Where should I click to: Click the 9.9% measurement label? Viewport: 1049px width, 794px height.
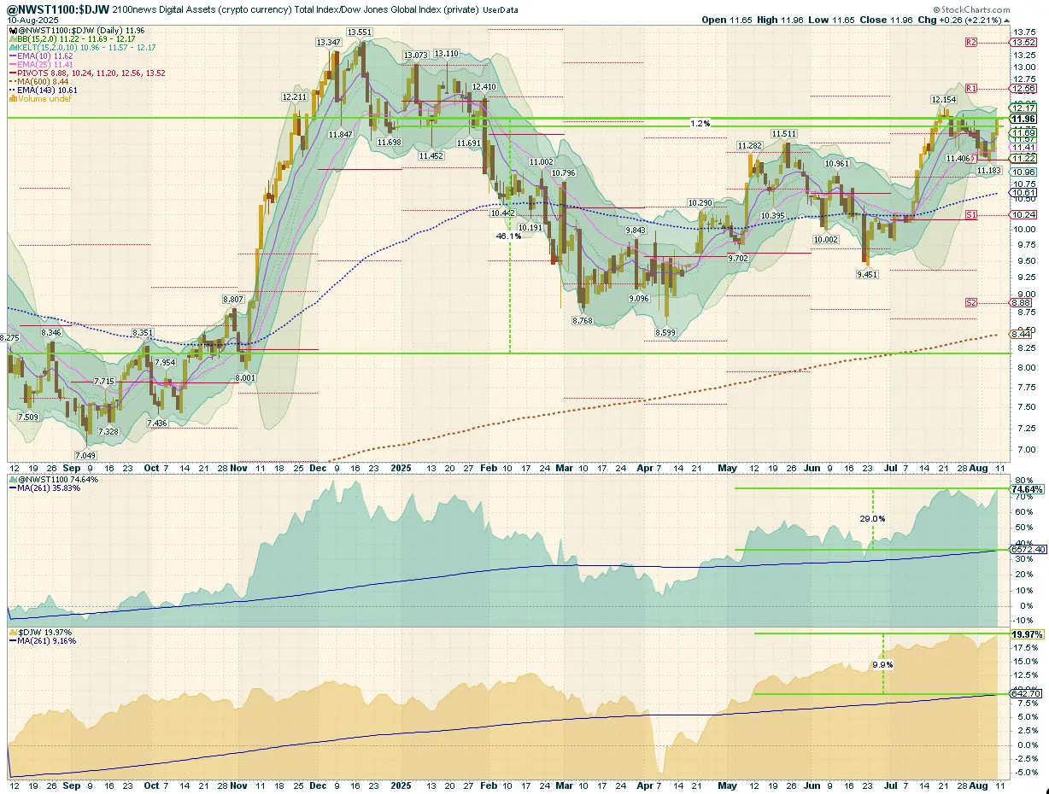[882, 663]
